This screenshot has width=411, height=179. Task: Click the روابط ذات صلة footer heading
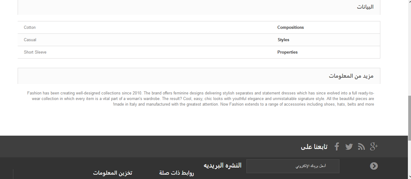pyautogui.click(x=177, y=173)
